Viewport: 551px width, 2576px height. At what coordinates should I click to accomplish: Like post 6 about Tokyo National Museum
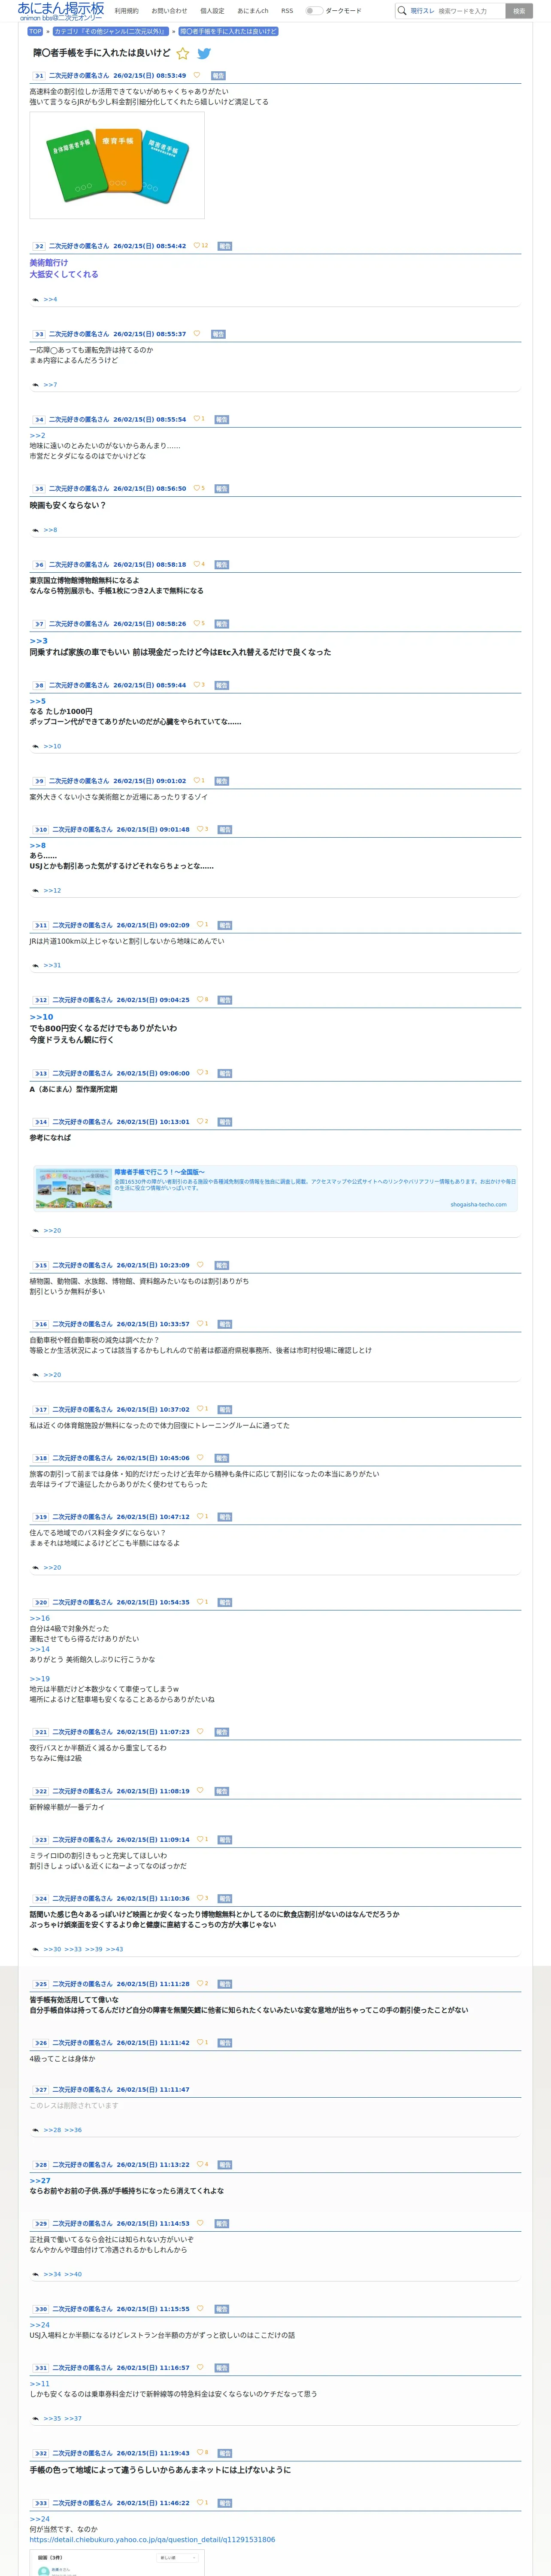point(197,564)
